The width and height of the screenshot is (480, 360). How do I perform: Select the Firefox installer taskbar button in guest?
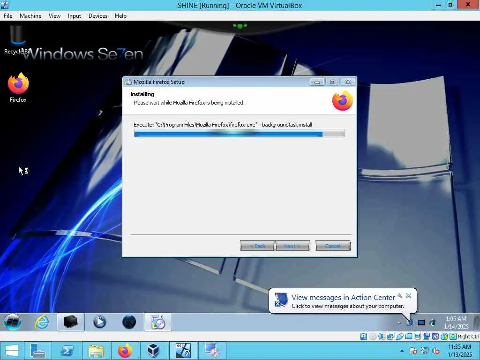(158, 322)
